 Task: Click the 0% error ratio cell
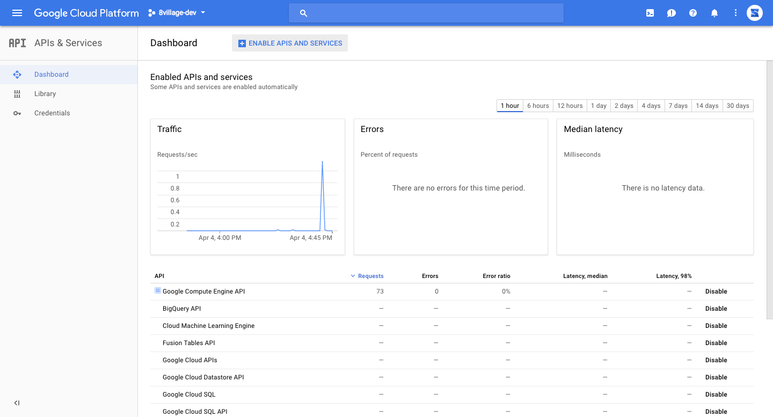tap(506, 291)
